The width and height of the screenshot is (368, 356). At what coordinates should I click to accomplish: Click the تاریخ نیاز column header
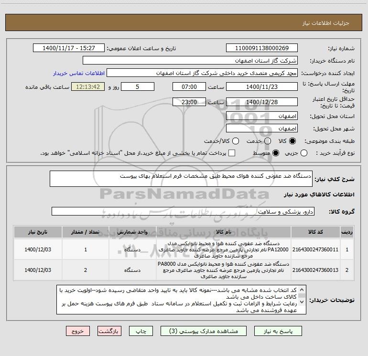coord(38,232)
